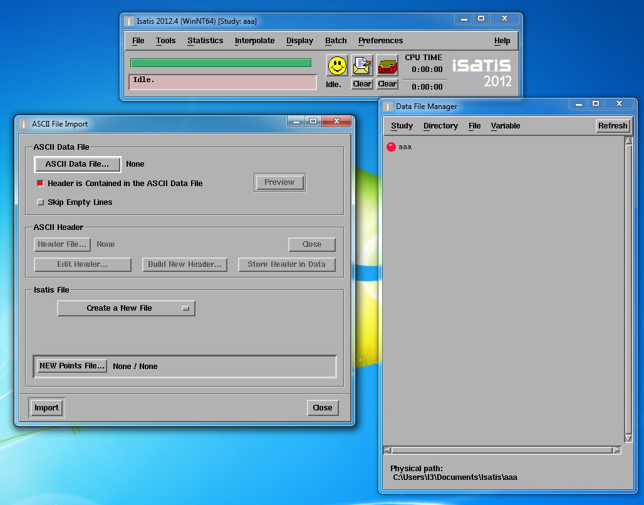Viewport: 644px width, 505px height.
Task: Close the ASCII File Import dialog via Close button
Action: 323,408
